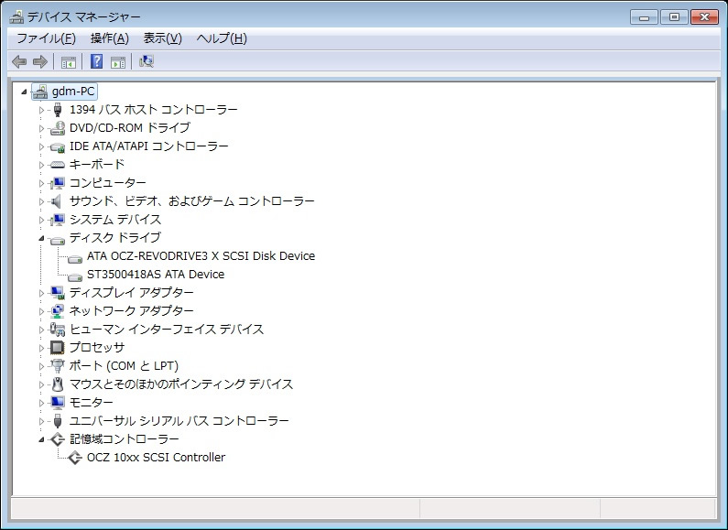Click the ネットワーク アダプター icon
This screenshot has height=530, width=728.
point(58,311)
